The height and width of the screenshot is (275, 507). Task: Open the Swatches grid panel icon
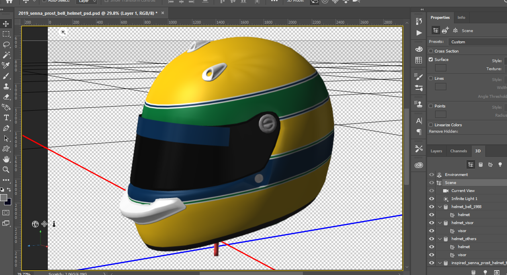[419, 60]
